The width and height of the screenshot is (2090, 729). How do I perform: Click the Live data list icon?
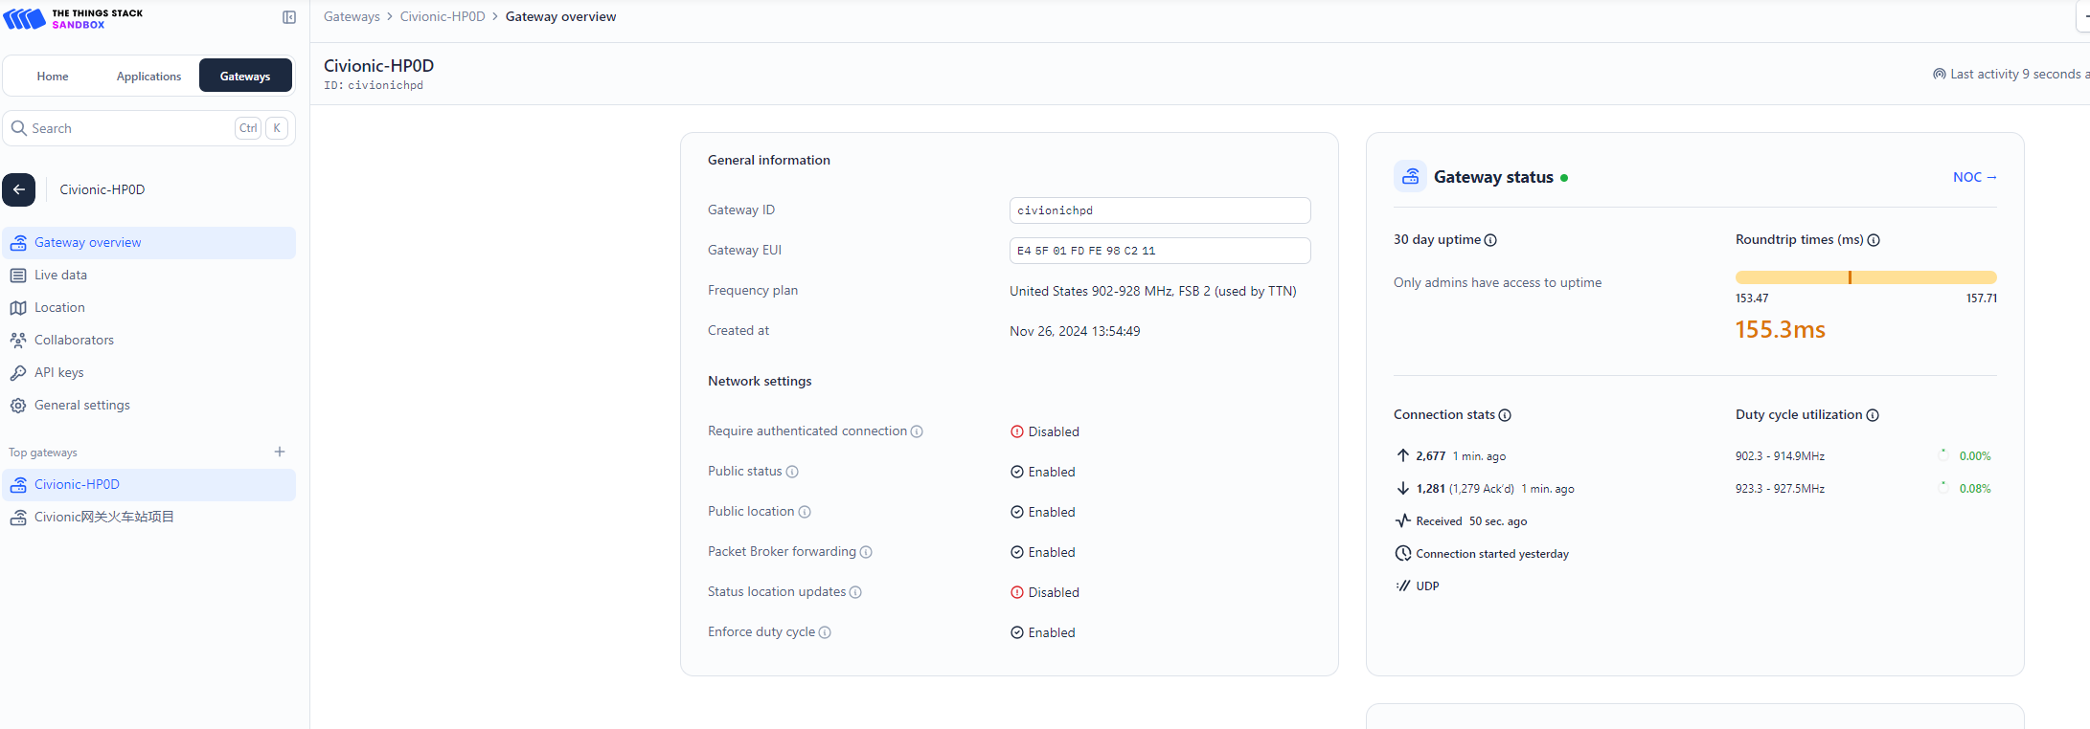click(18, 276)
